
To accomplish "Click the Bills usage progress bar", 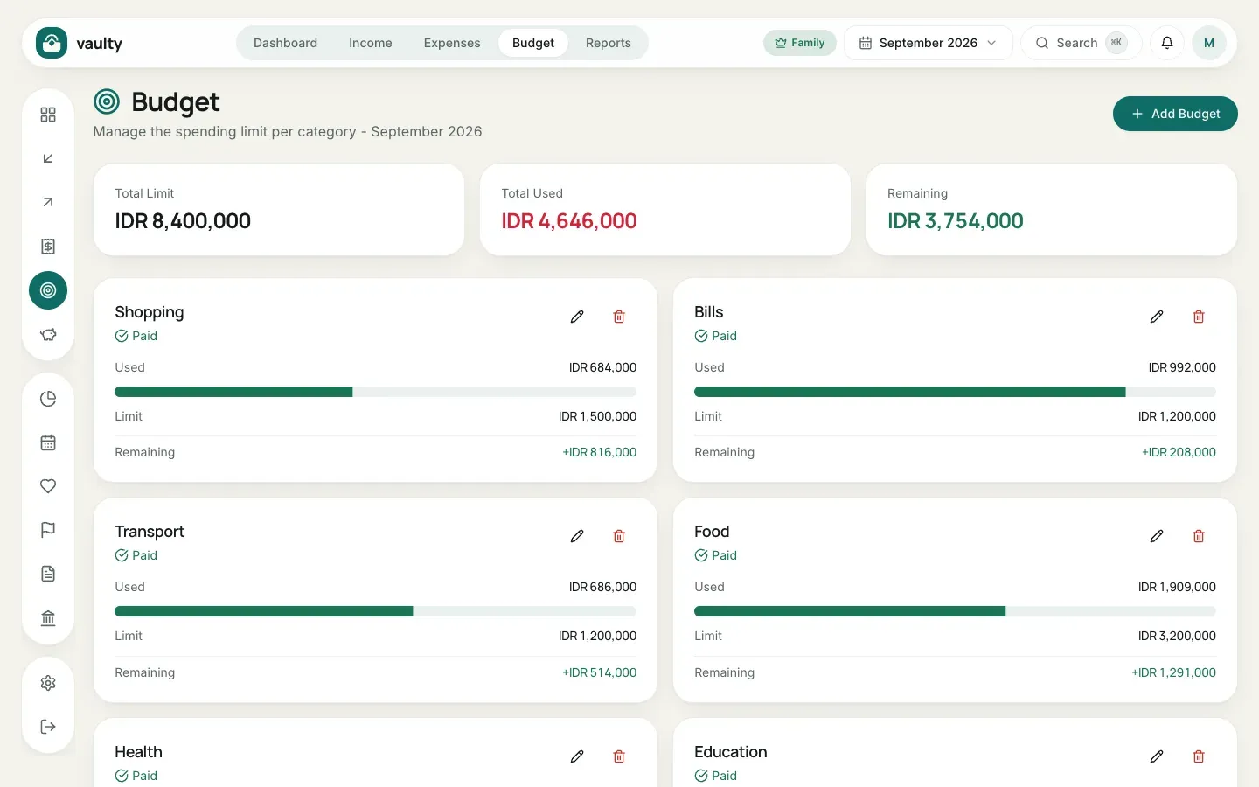I will 955,392.
